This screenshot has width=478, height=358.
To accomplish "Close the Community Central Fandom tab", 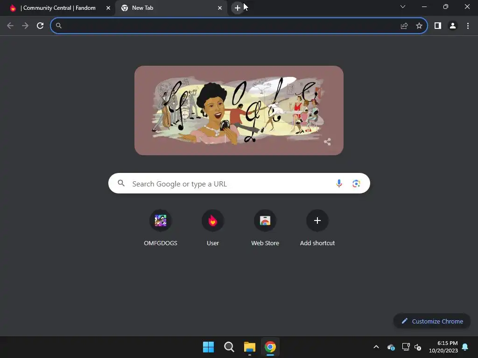I will (x=108, y=8).
